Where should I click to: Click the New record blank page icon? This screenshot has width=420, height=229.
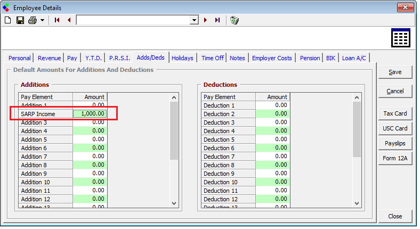point(7,20)
